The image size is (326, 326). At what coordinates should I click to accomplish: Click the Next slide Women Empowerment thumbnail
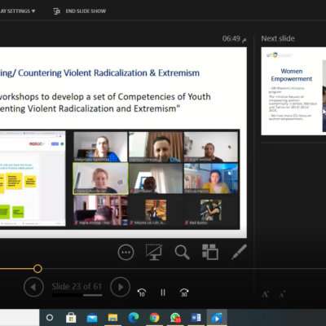tap(293, 91)
